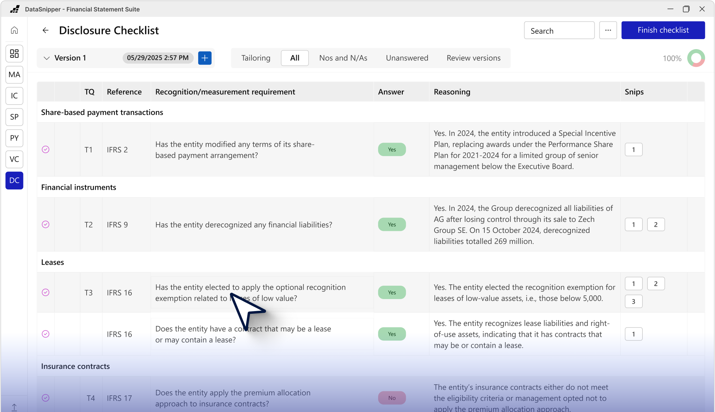This screenshot has width=715, height=412.
Task: Open the IC module in sidebar
Action: pos(14,96)
